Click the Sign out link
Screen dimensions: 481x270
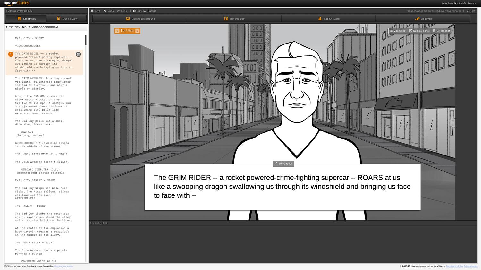coord(472,3)
